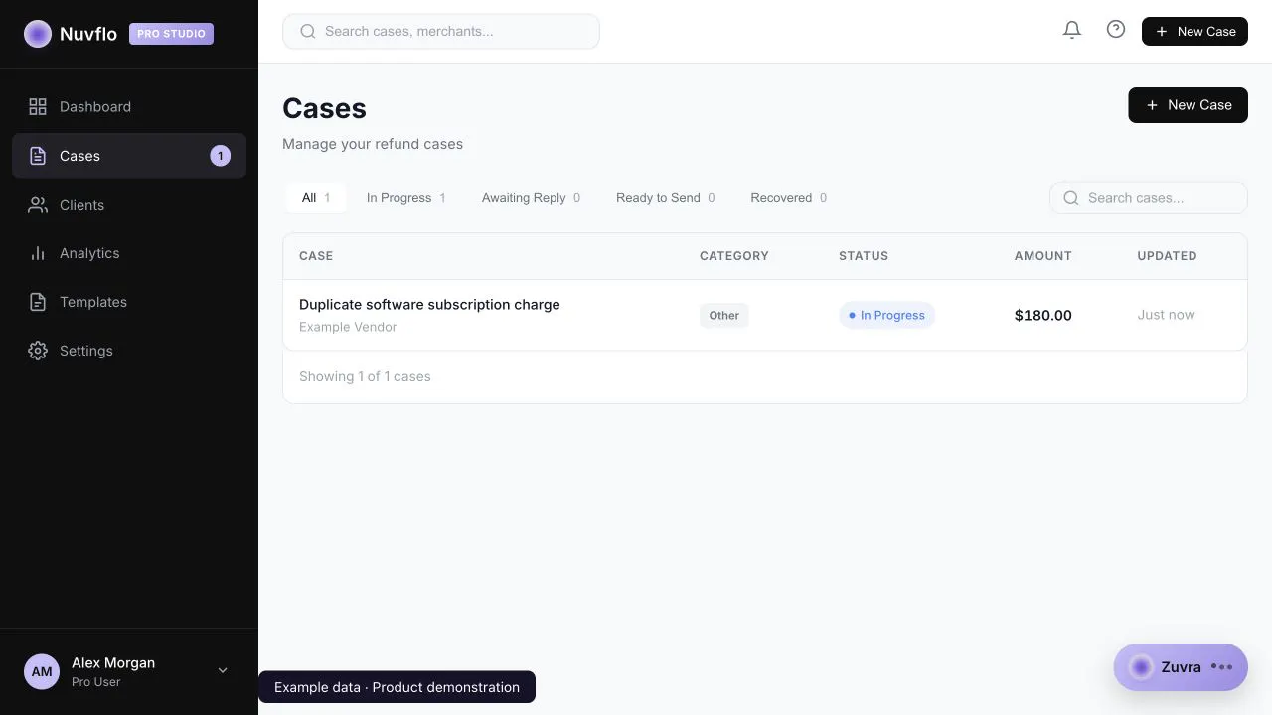Focus the Search cases filter field

[x=1149, y=198]
